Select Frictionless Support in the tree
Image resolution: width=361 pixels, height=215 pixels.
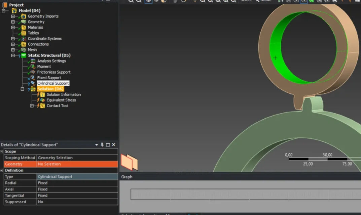tap(53, 72)
